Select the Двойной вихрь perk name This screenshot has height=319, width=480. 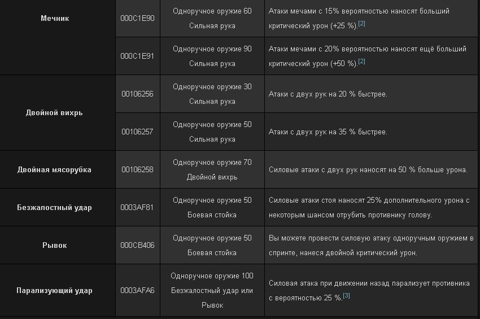coord(54,113)
